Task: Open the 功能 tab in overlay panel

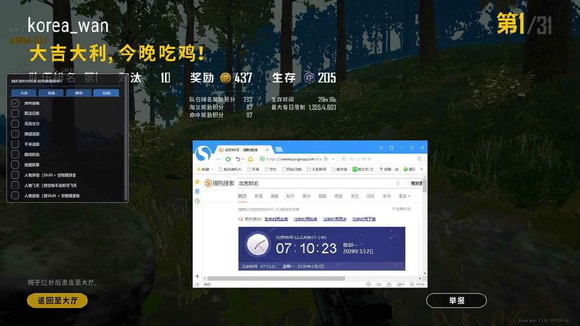Action: (106, 93)
